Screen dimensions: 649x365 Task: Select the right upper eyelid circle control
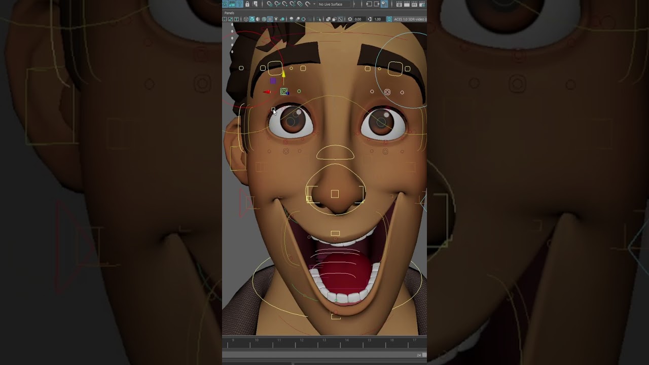pyautogui.click(x=387, y=92)
